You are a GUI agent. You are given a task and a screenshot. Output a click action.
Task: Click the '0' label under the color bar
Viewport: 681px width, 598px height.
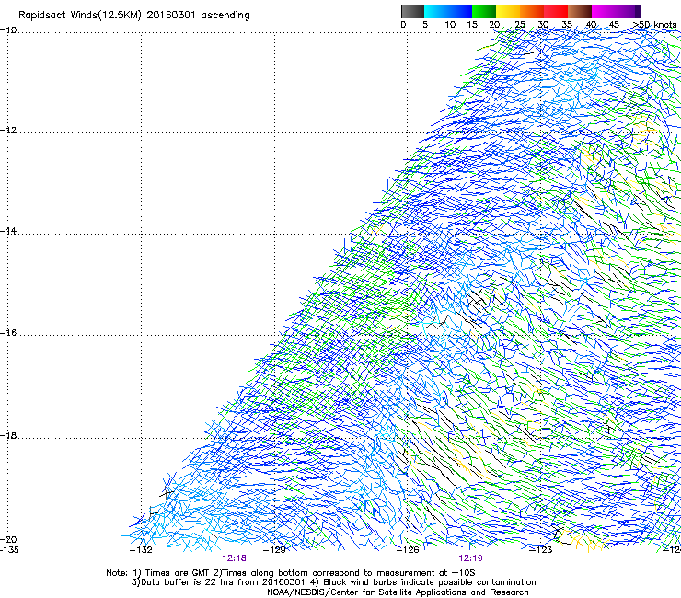point(403,25)
